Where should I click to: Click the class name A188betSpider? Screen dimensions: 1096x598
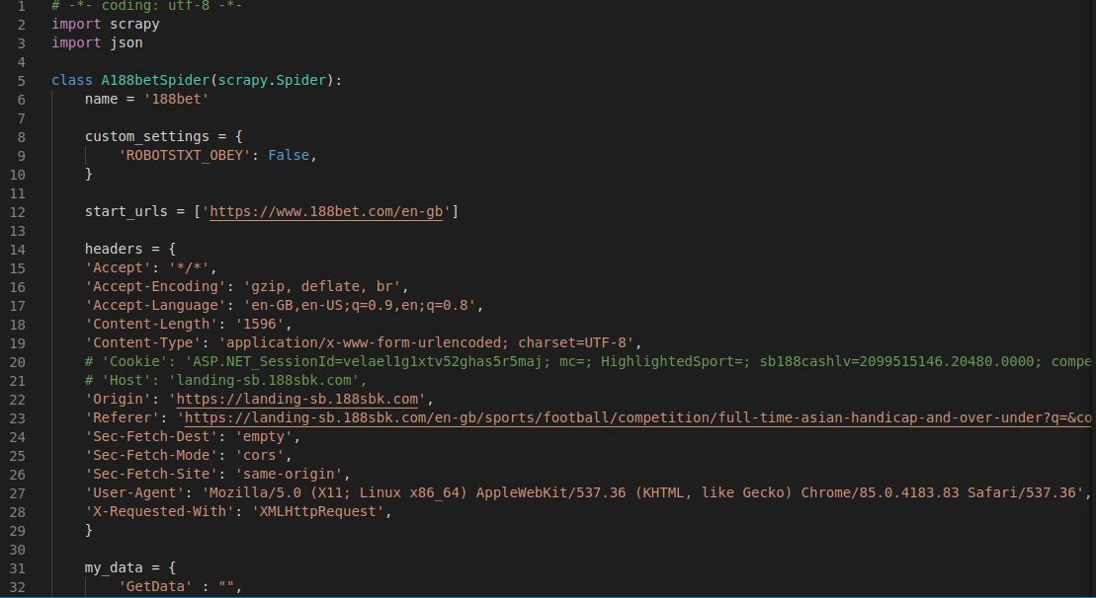tap(155, 80)
